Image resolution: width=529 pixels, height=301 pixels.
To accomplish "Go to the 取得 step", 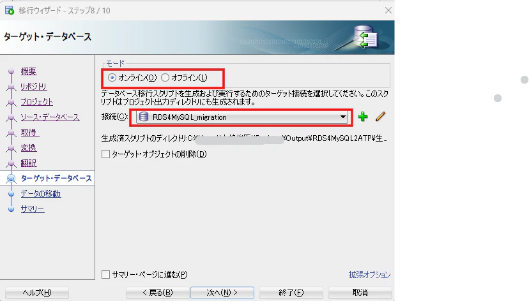I will [x=30, y=133].
